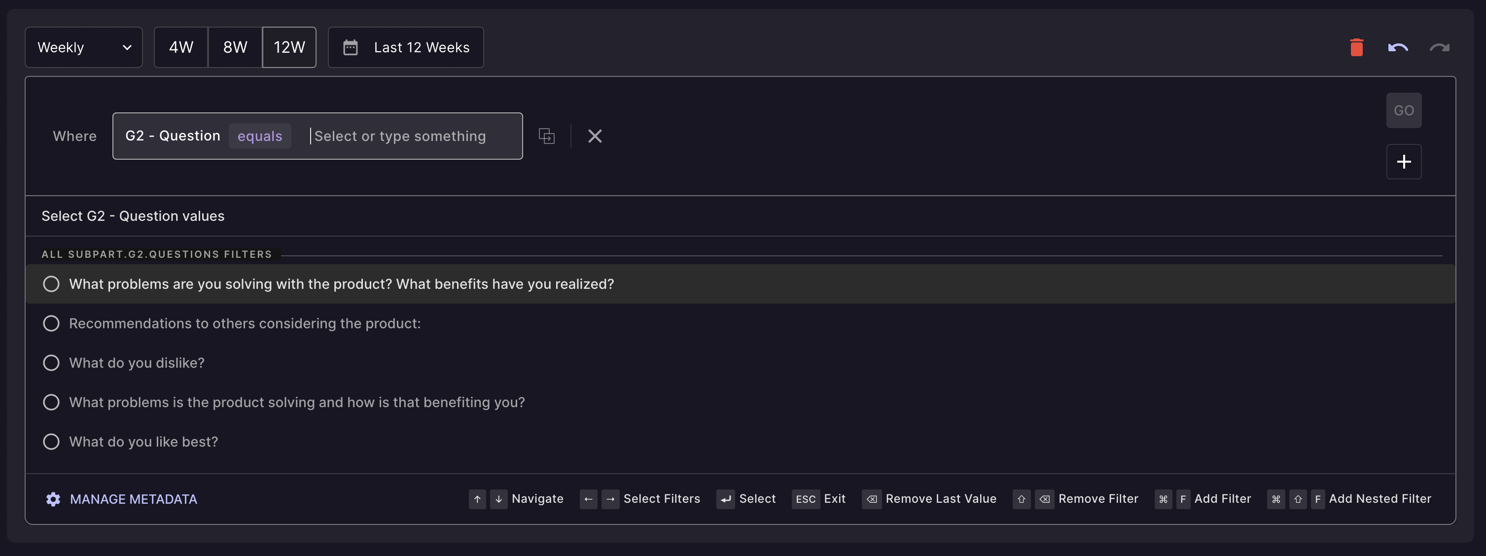Click the red trash delete icon
Screen dimensions: 1486x556
point(1356,47)
